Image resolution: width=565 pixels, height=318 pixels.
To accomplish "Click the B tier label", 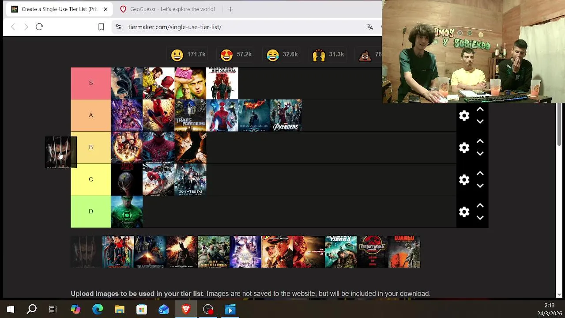I will click(90, 148).
